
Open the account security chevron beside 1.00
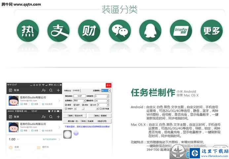point(59,139)
